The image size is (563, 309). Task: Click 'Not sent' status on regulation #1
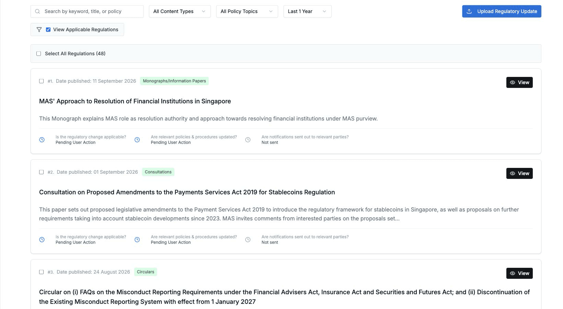click(x=270, y=142)
